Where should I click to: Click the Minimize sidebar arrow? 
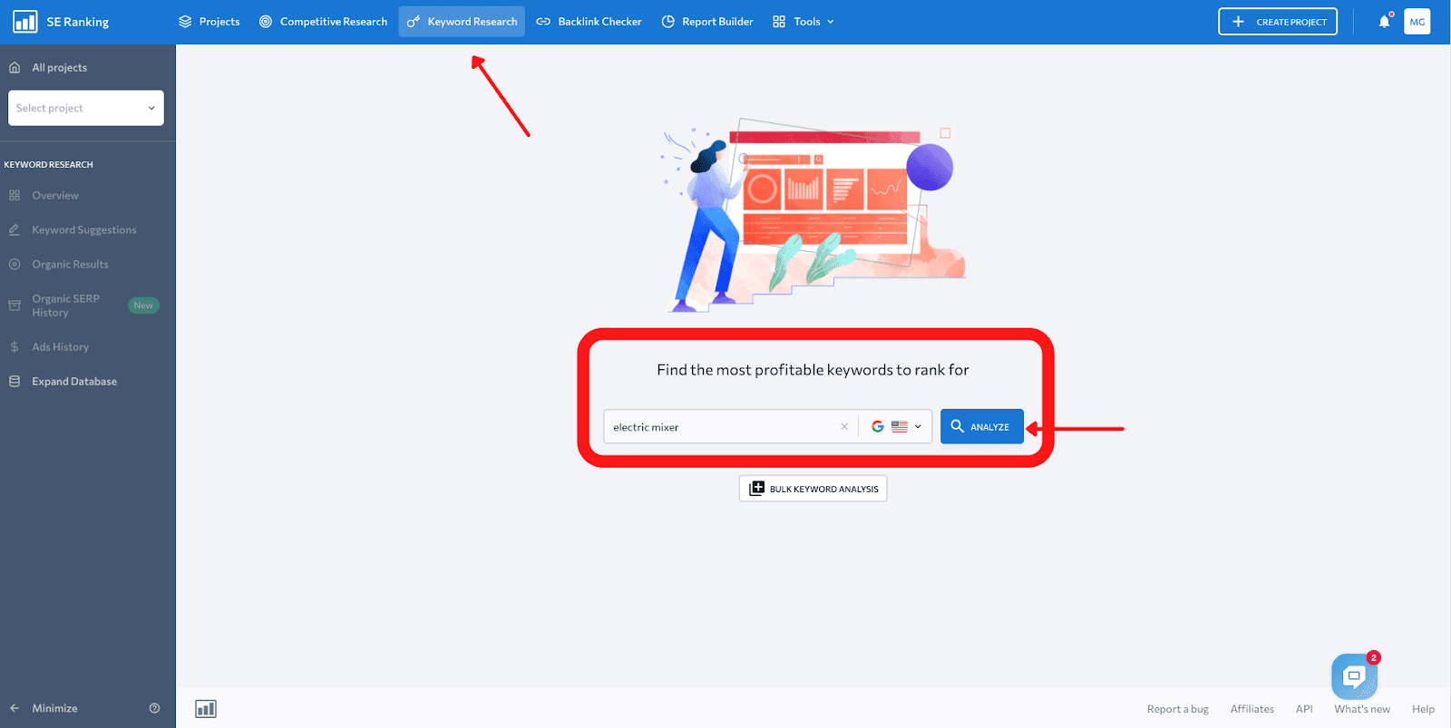[x=15, y=709]
